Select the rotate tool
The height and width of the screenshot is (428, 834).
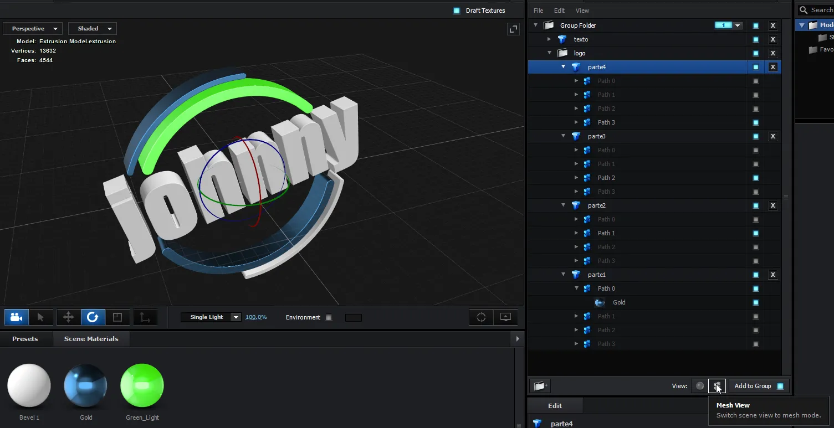pos(93,317)
